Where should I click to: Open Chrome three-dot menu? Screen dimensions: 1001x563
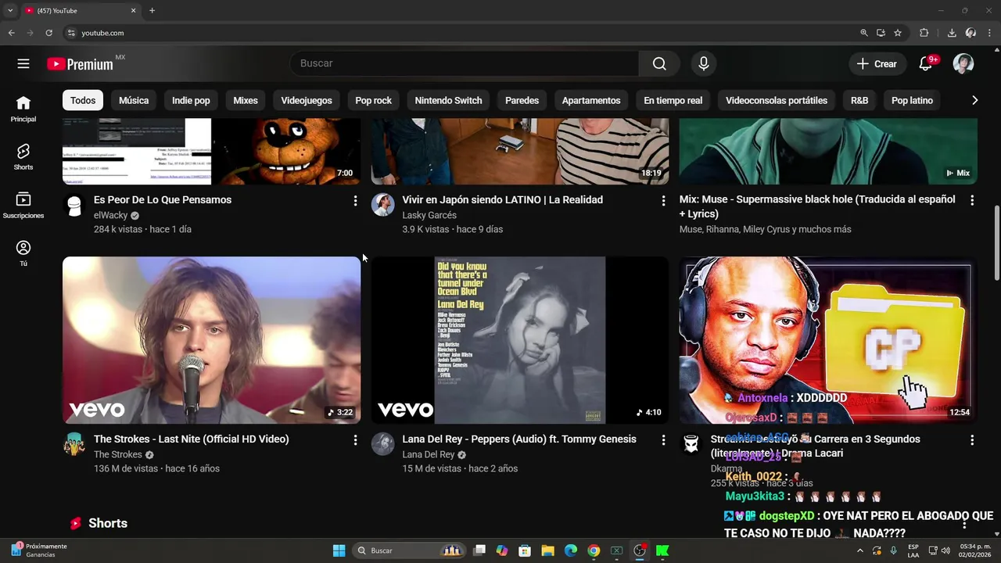990,33
